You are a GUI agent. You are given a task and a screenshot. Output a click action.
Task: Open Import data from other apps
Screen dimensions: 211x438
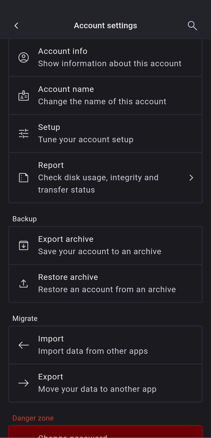pyautogui.click(x=93, y=345)
